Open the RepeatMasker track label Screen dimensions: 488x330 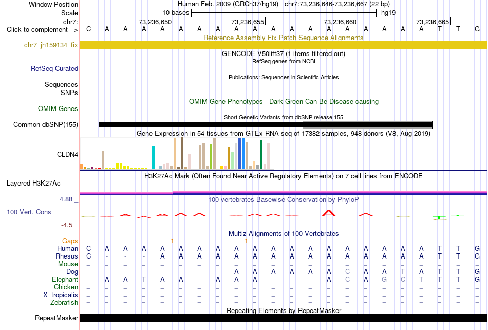click(57, 318)
